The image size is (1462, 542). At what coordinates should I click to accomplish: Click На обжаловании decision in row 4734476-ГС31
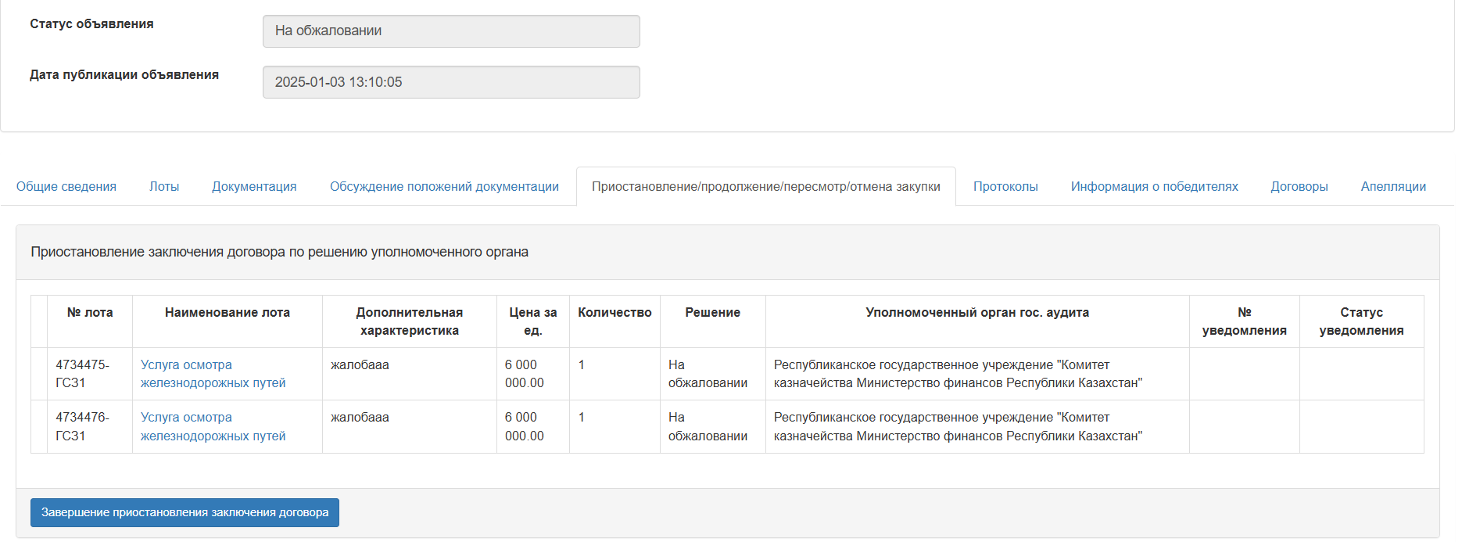click(708, 426)
